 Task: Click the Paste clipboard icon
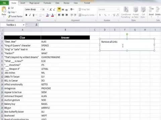click(4, 9)
